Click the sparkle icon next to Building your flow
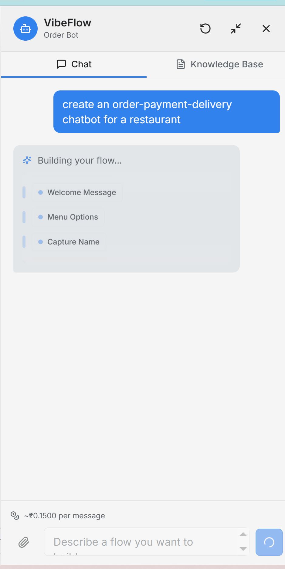This screenshot has height=569, width=285. [27, 160]
